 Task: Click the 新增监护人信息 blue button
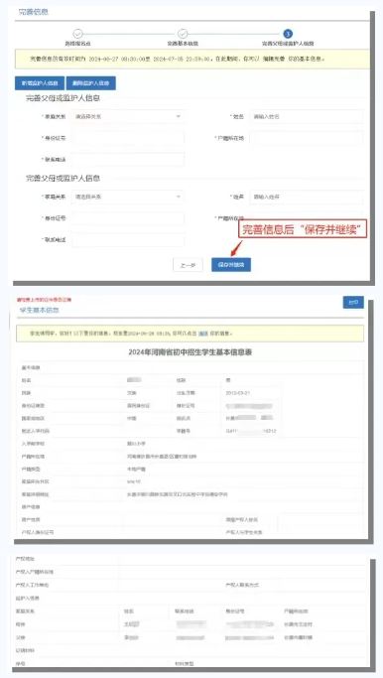(x=40, y=83)
